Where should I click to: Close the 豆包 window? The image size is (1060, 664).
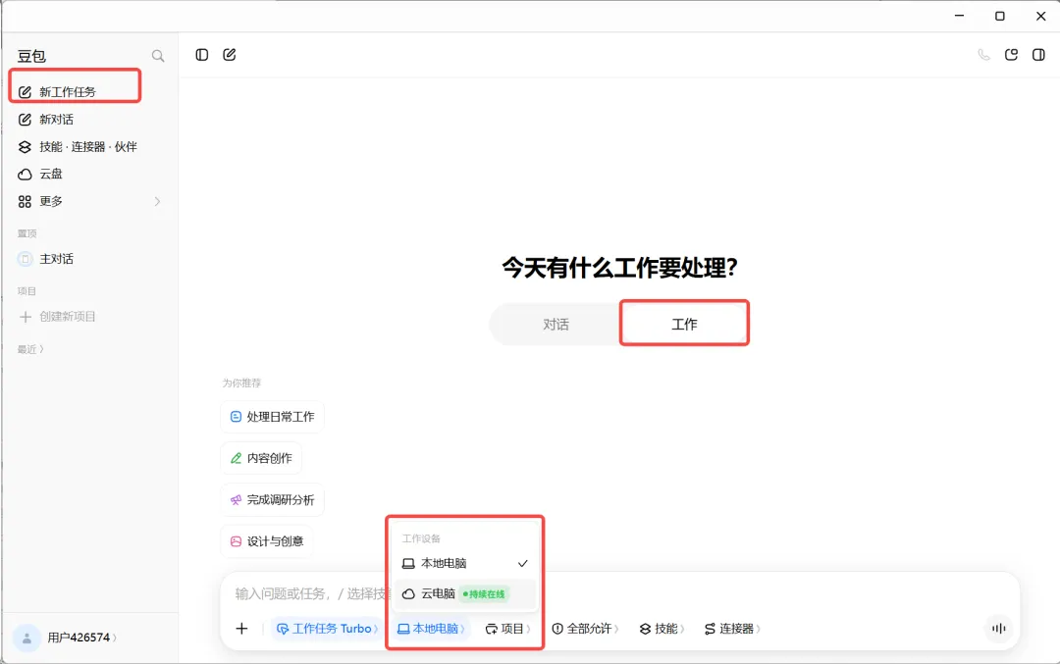[1041, 16]
